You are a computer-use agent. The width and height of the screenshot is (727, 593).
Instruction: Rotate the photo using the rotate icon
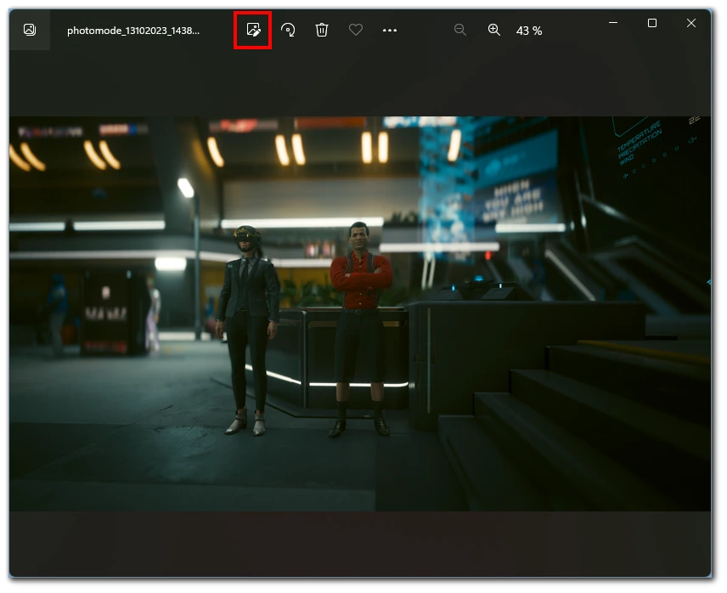(x=288, y=30)
